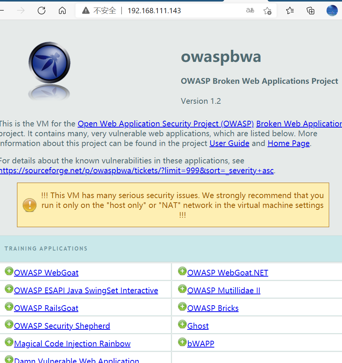The image size is (342, 363).
Task: Open the browser profile avatar
Action: pyautogui.click(x=332, y=11)
